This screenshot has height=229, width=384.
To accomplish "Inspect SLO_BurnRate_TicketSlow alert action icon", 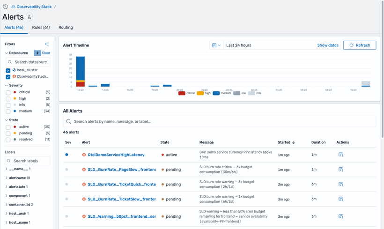I will click(x=340, y=199).
